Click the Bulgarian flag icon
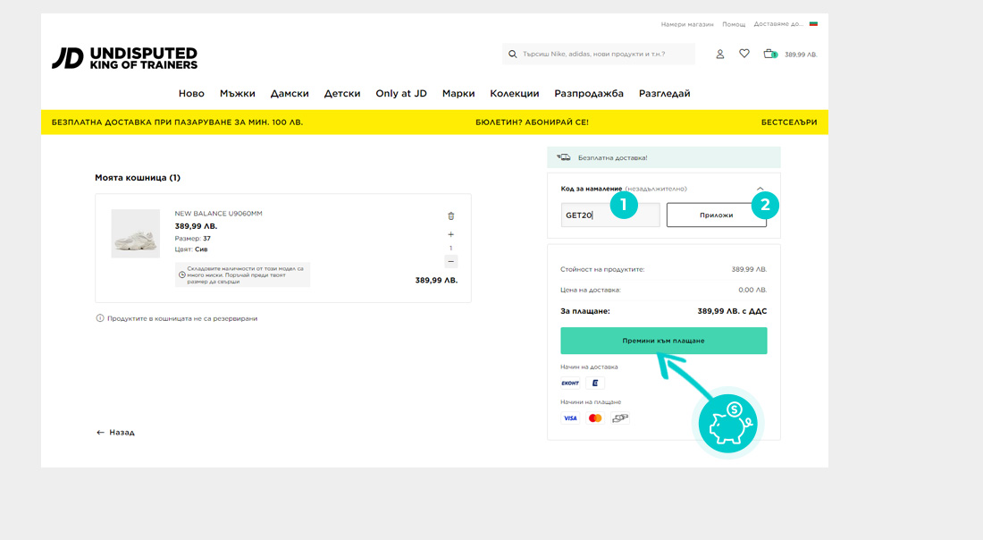This screenshot has width=983, height=540. (813, 24)
